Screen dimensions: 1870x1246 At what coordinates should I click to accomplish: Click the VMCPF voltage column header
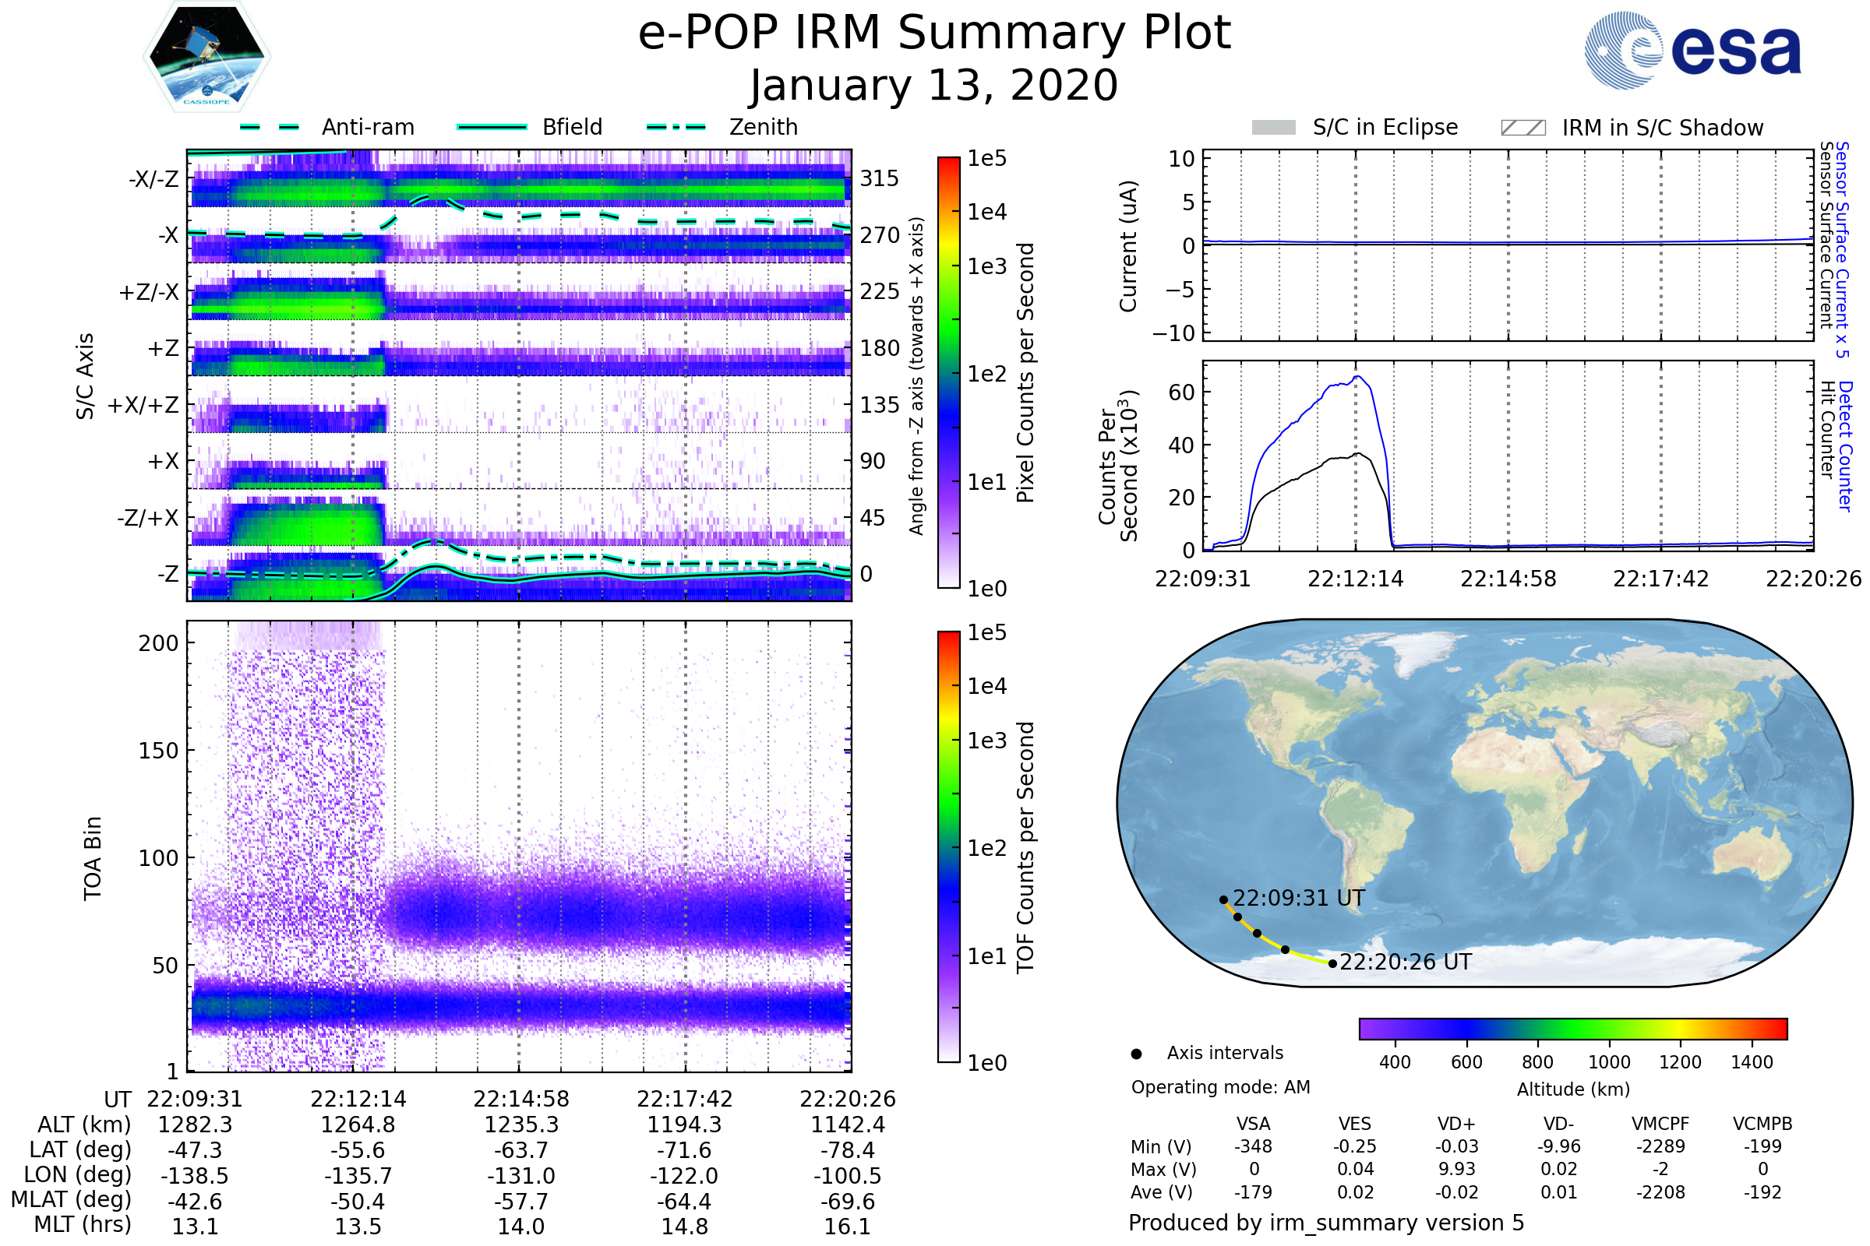tap(1660, 1124)
